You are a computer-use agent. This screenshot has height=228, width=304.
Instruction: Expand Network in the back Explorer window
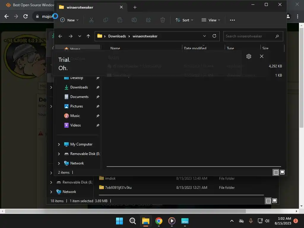pos(51,192)
